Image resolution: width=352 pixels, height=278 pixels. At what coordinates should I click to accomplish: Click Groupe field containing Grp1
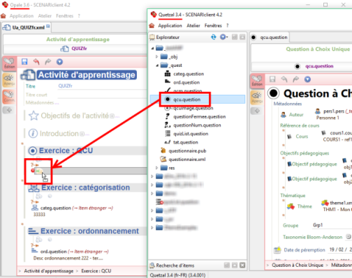pyautogui.click(x=332, y=225)
